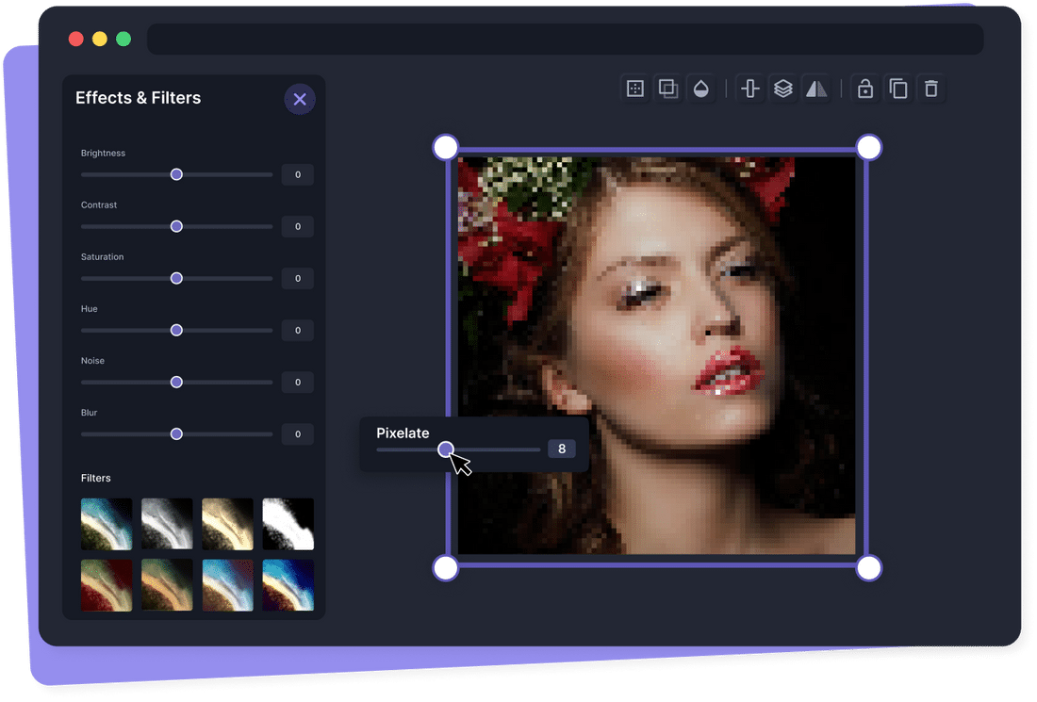Duplicate the element with the copy icon
Viewport: 1037px width, 702px height.
(x=898, y=89)
